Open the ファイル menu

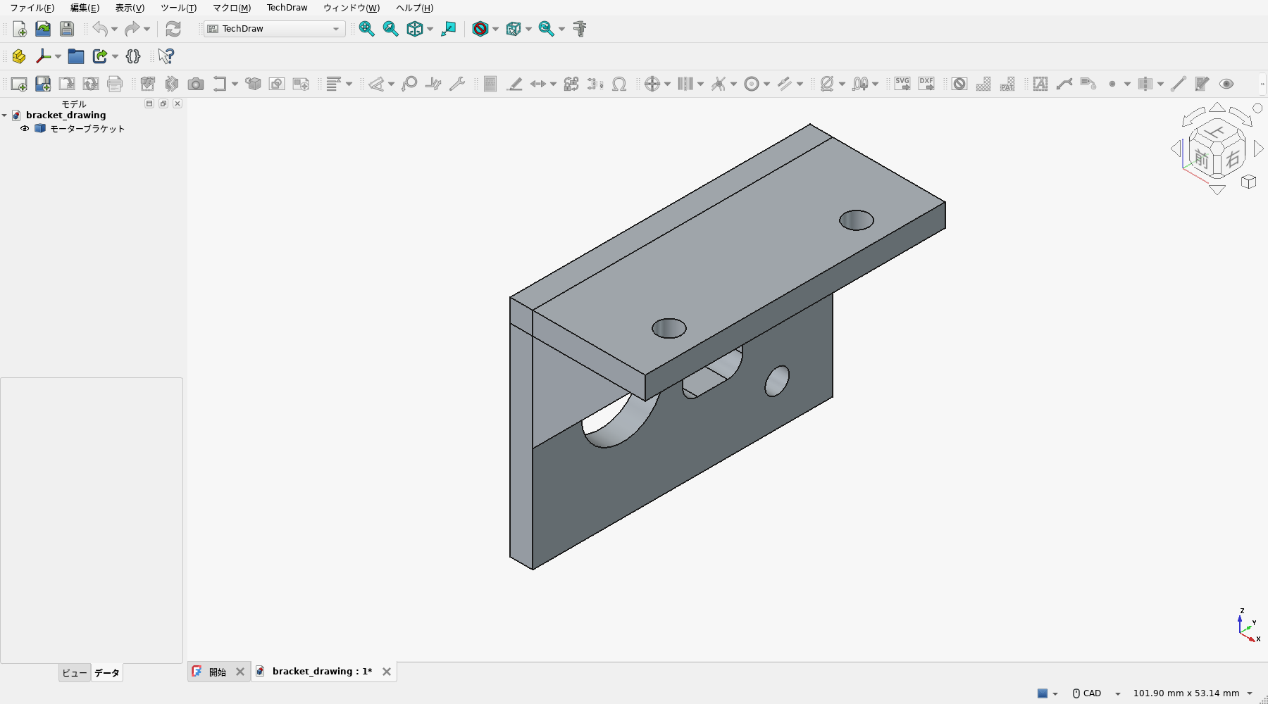pyautogui.click(x=32, y=8)
